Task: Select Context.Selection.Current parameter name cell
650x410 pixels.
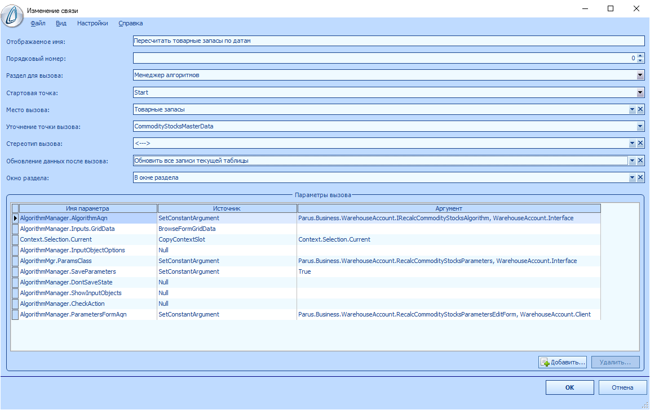Action: point(88,239)
